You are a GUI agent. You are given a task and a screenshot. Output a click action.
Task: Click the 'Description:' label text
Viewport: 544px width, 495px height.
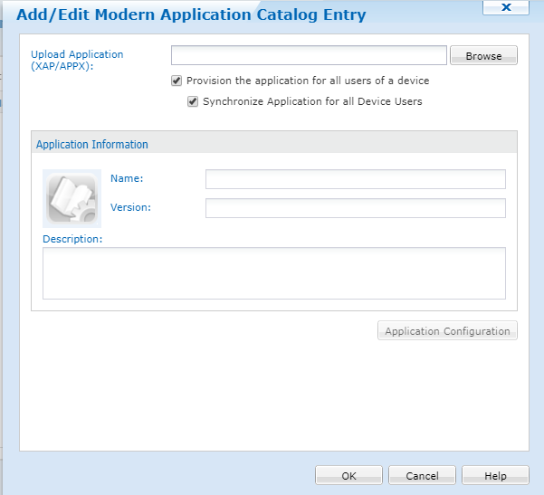pyautogui.click(x=72, y=239)
